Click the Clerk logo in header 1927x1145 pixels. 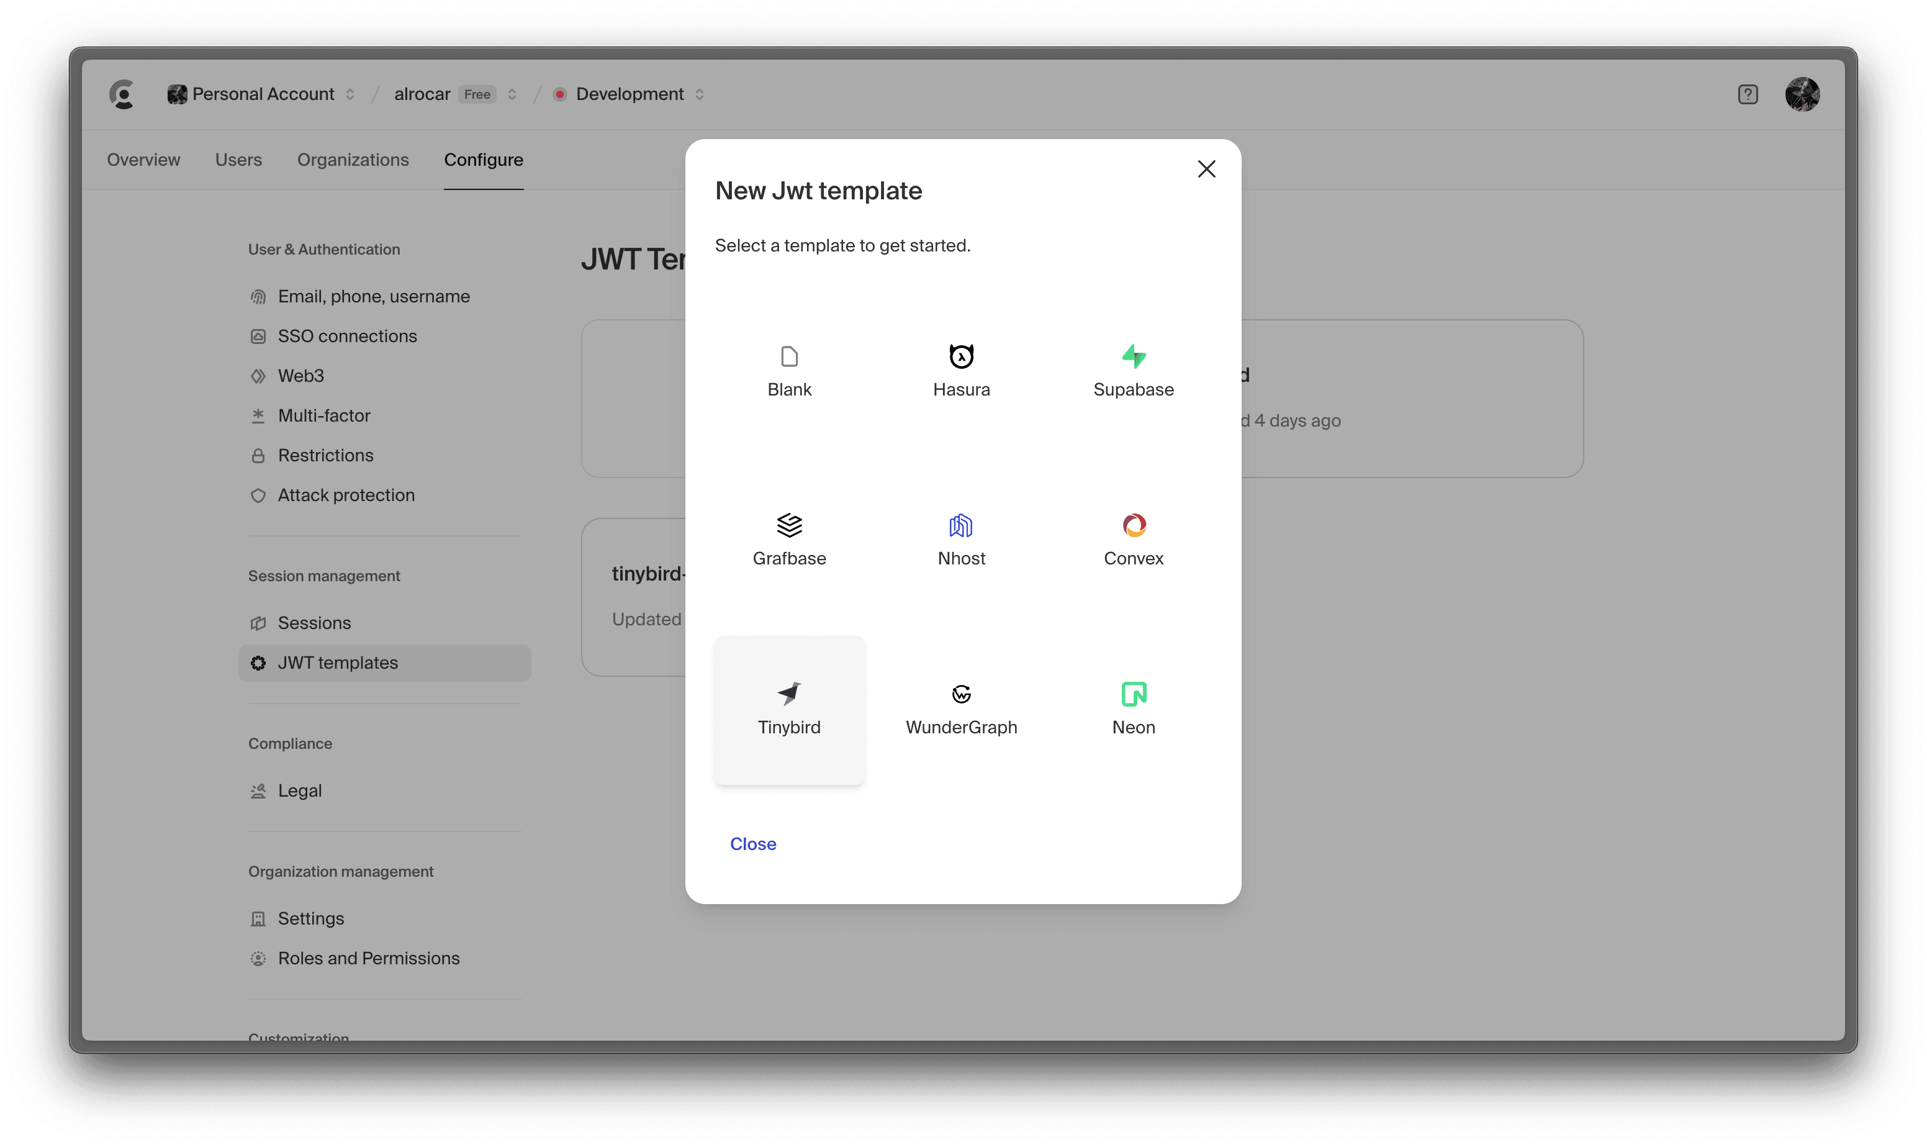pos(122,94)
